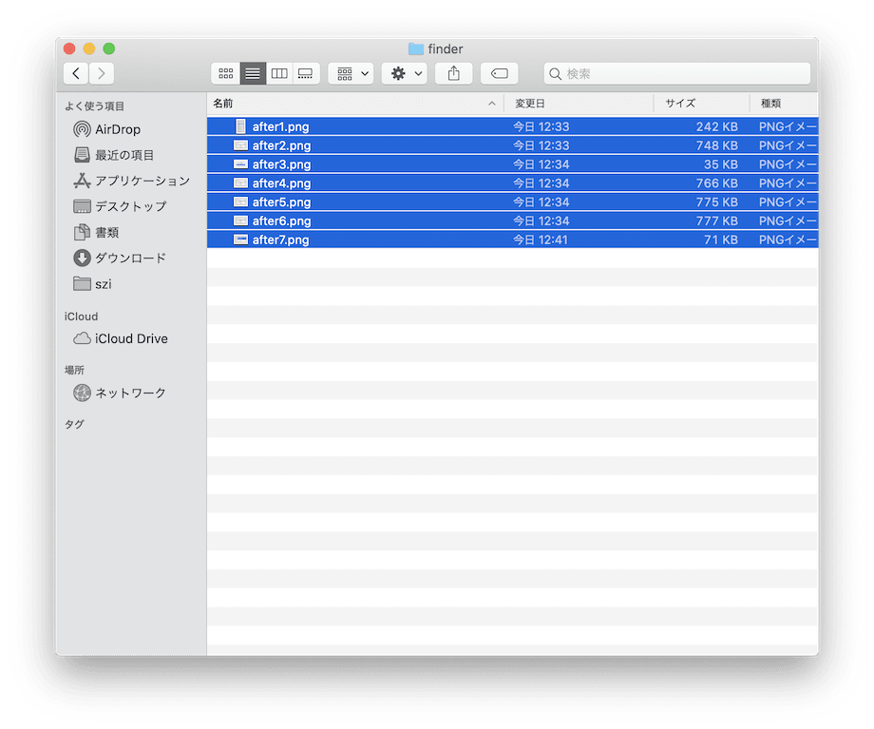Image resolution: width=874 pixels, height=729 pixels.
Task: Open 書類 in the sidebar
Action: point(96,232)
